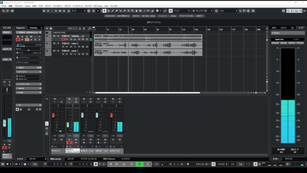Screen dimensions: 307x173
Task: Toggle global Read R automation button
Action: (56, 11)
